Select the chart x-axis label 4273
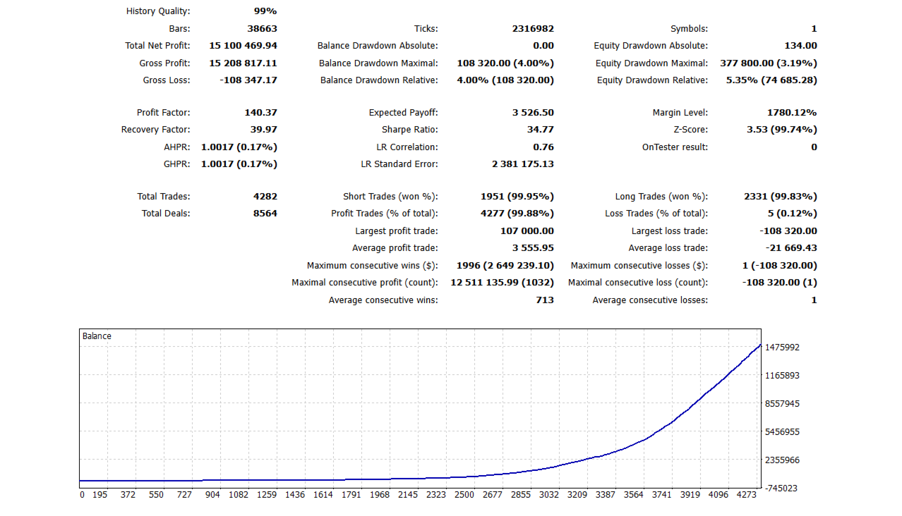 click(x=746, y=495)
